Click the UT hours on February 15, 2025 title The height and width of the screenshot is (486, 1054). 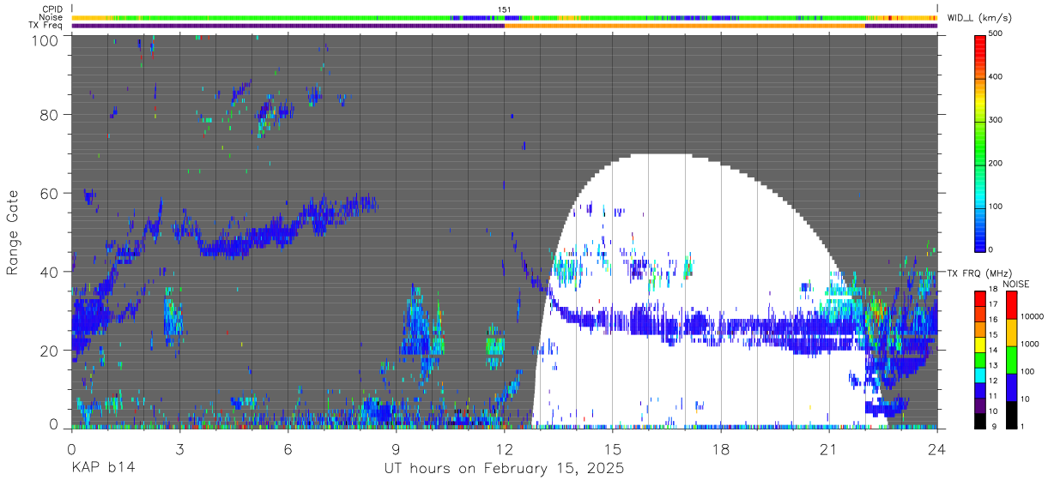coord(503,469)
